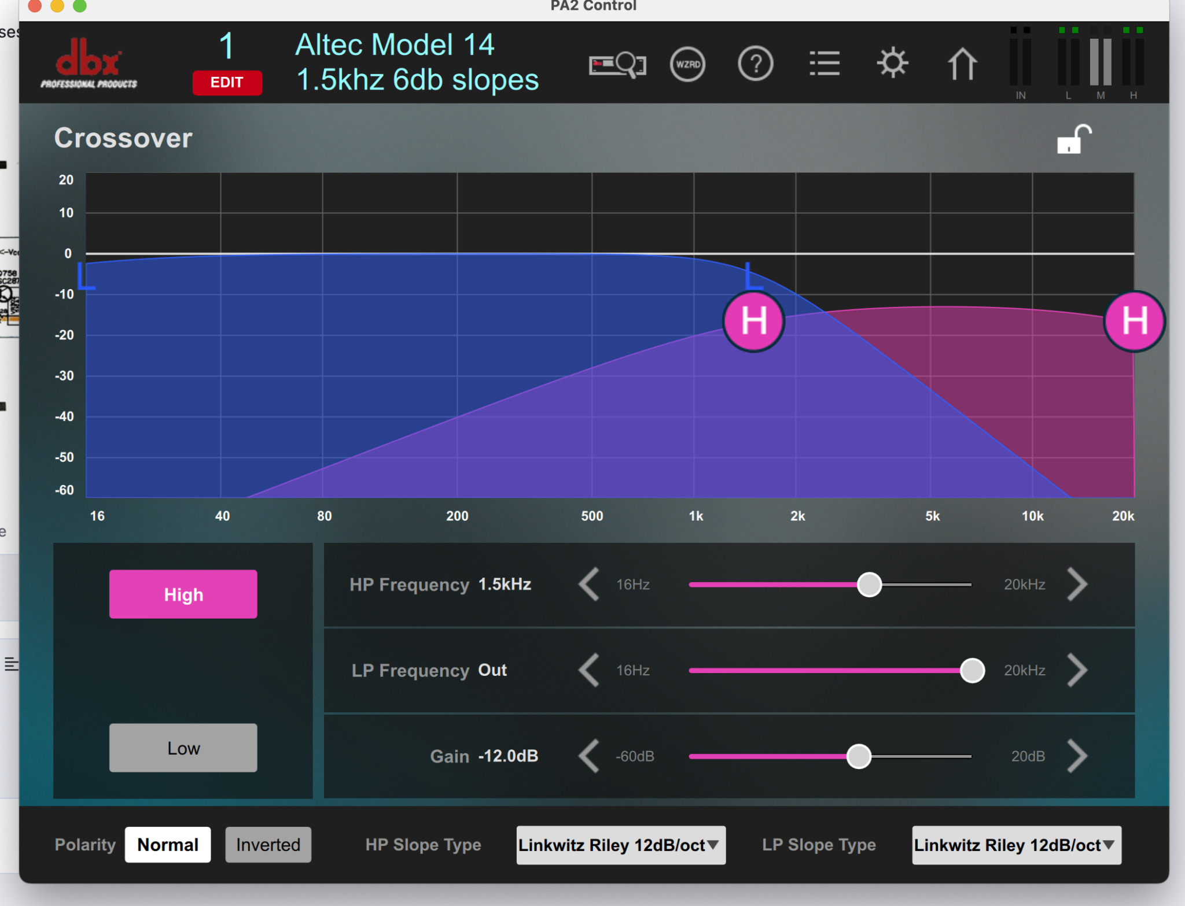
Task: Increase LP Frequency with right arrow
Action: (1077, 670)
